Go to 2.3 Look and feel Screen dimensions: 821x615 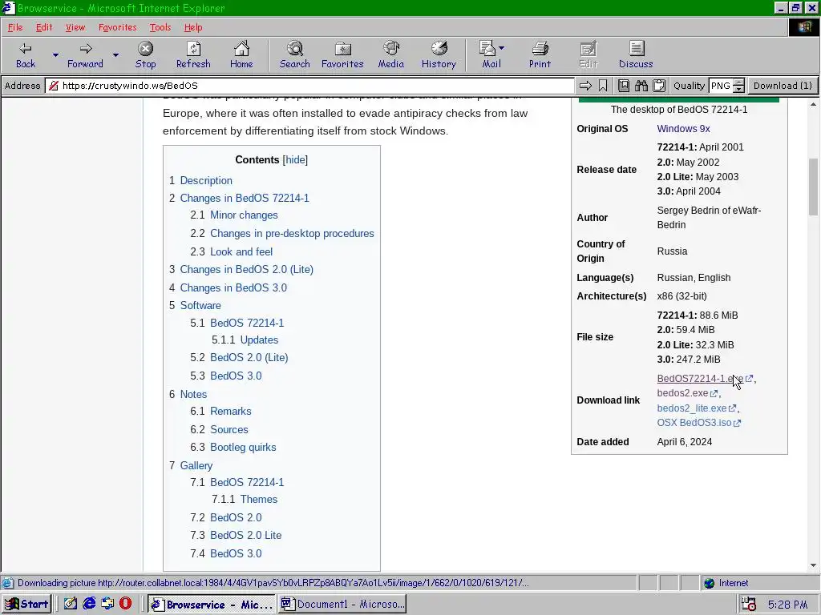coord(241,251)
